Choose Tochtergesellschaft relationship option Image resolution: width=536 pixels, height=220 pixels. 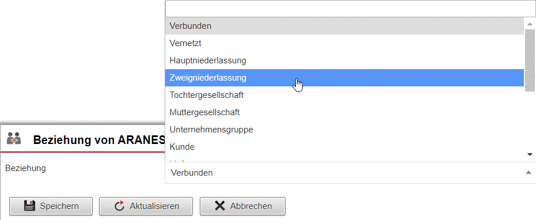344,95
